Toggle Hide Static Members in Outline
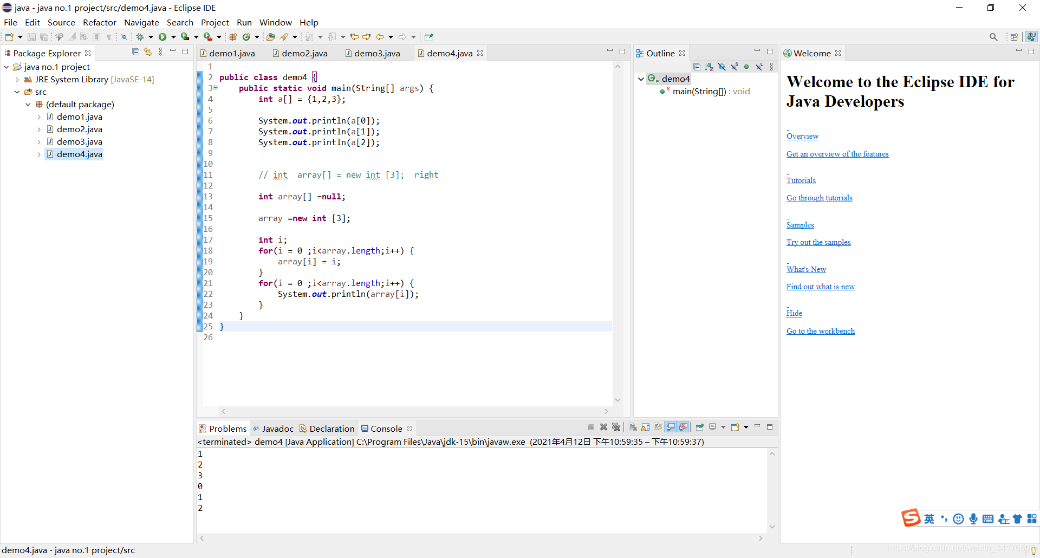1040x558 pixels. tap(734, 67)
